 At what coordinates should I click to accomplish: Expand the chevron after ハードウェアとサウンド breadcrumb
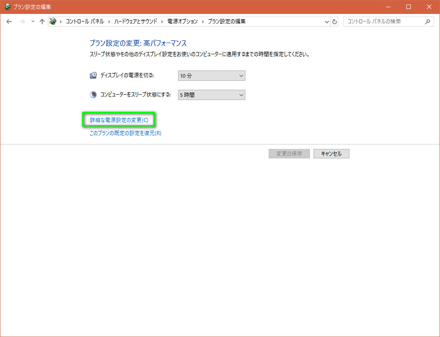point(163,22)
